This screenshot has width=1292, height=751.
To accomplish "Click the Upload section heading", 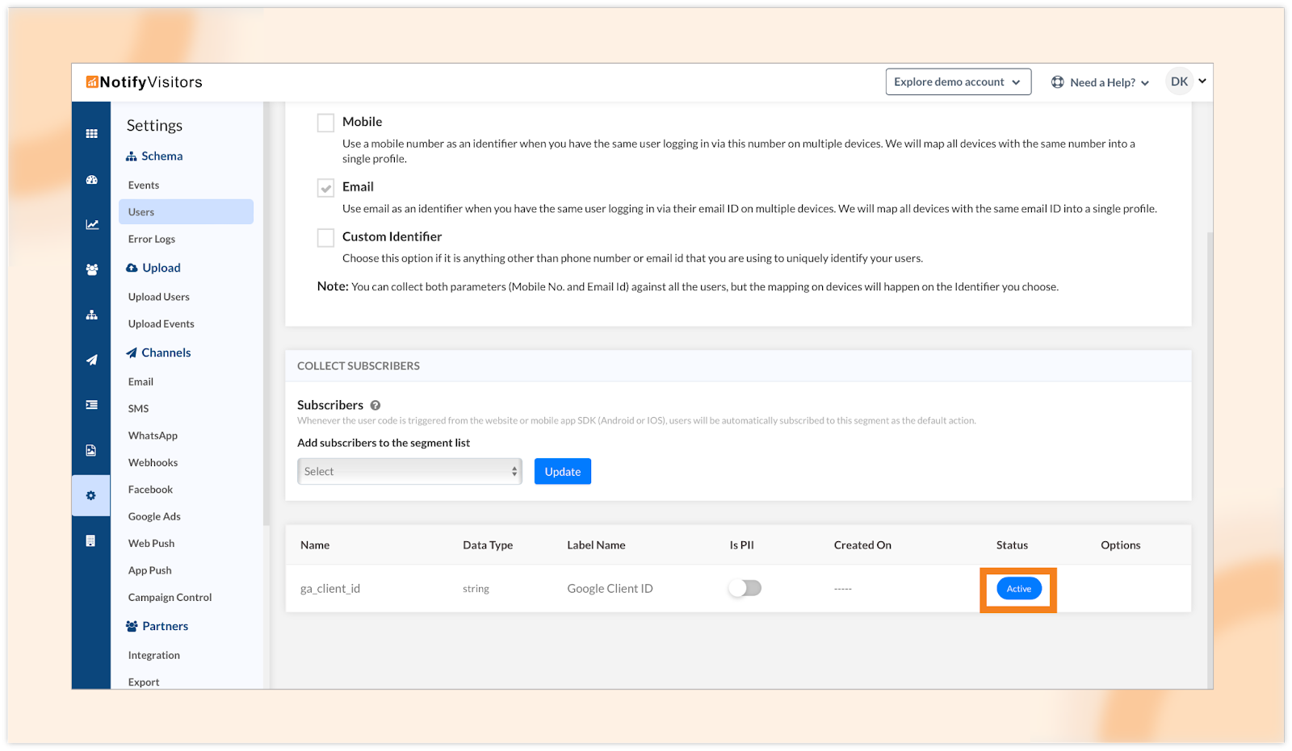I will pos(161,268).
